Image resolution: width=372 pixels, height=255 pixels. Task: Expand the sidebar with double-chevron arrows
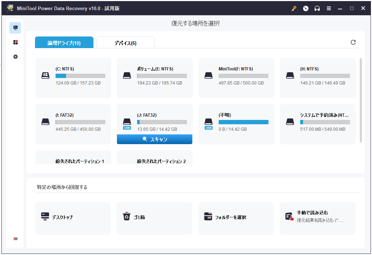[15, 239]
